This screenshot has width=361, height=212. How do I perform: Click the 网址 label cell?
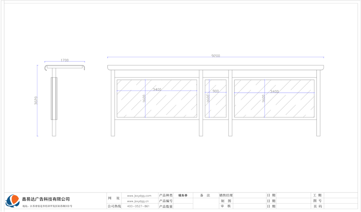point(114,198)
